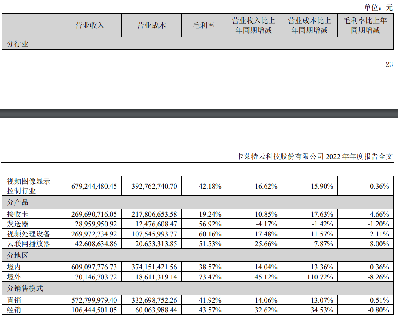Select the 营业成本 column header
The height and width of the screenshot is (316, 398).
[152, 26]
